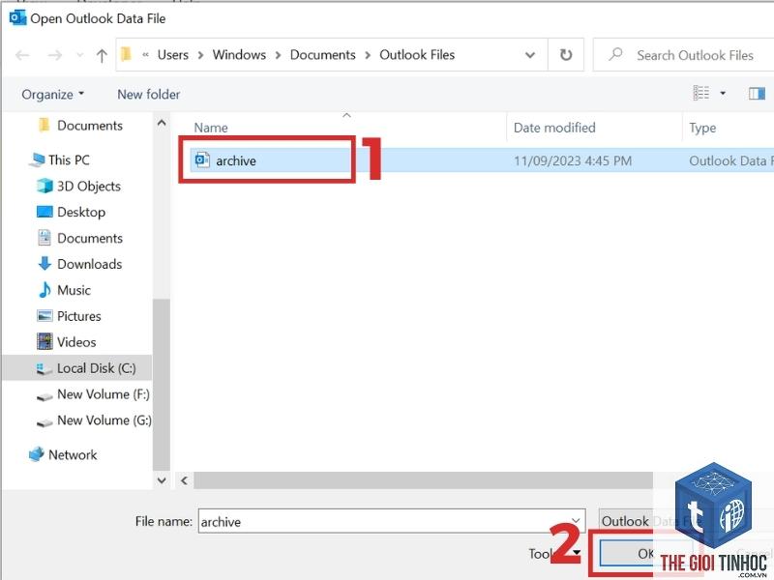774x580 pixels.
Task: Click the navigation pane scrollbar thumb
Action: pyautogui.click(x=161, y=385)
